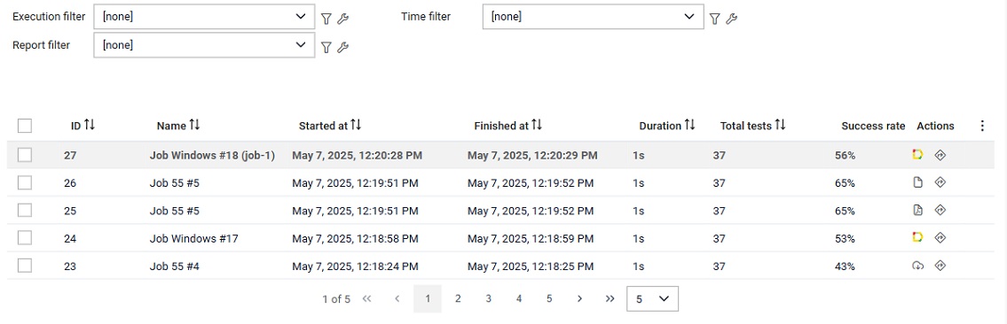Click the next page arrow button
This screenshot has width=1007, height=324.
579,298
